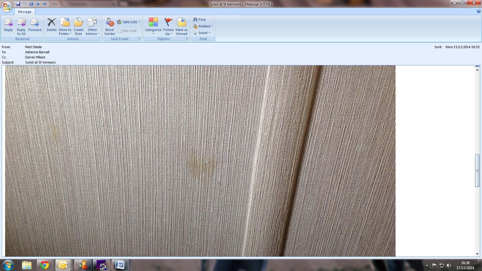Click the scroll down arrow of message body
Screen dimensions: 482x271
[477, 254]
